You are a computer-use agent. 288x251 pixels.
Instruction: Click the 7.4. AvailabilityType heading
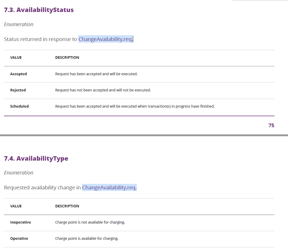tap(36, 158)
